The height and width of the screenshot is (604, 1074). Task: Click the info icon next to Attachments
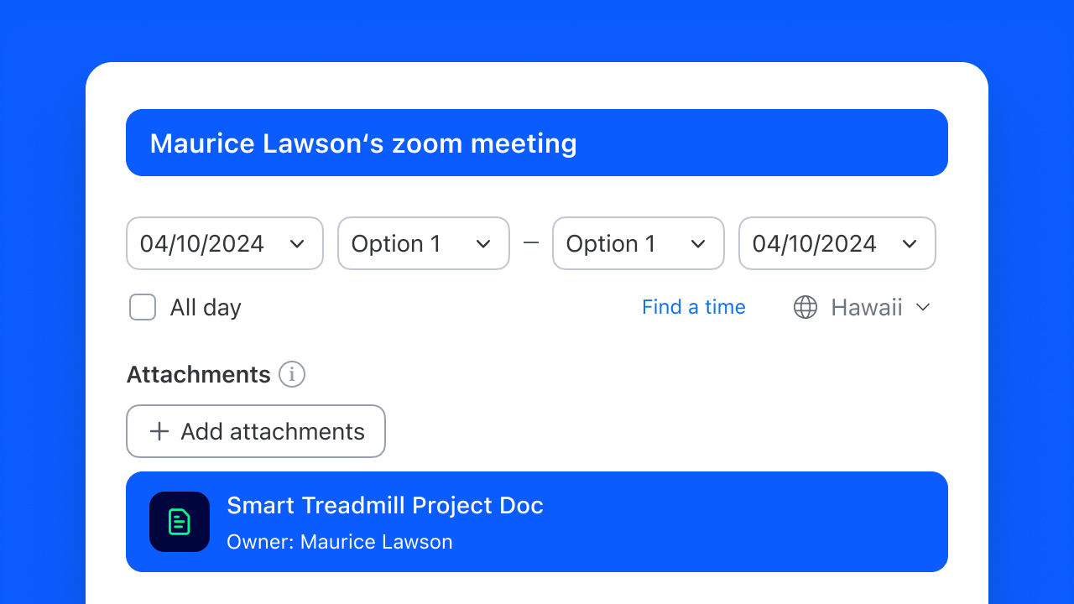292,374
